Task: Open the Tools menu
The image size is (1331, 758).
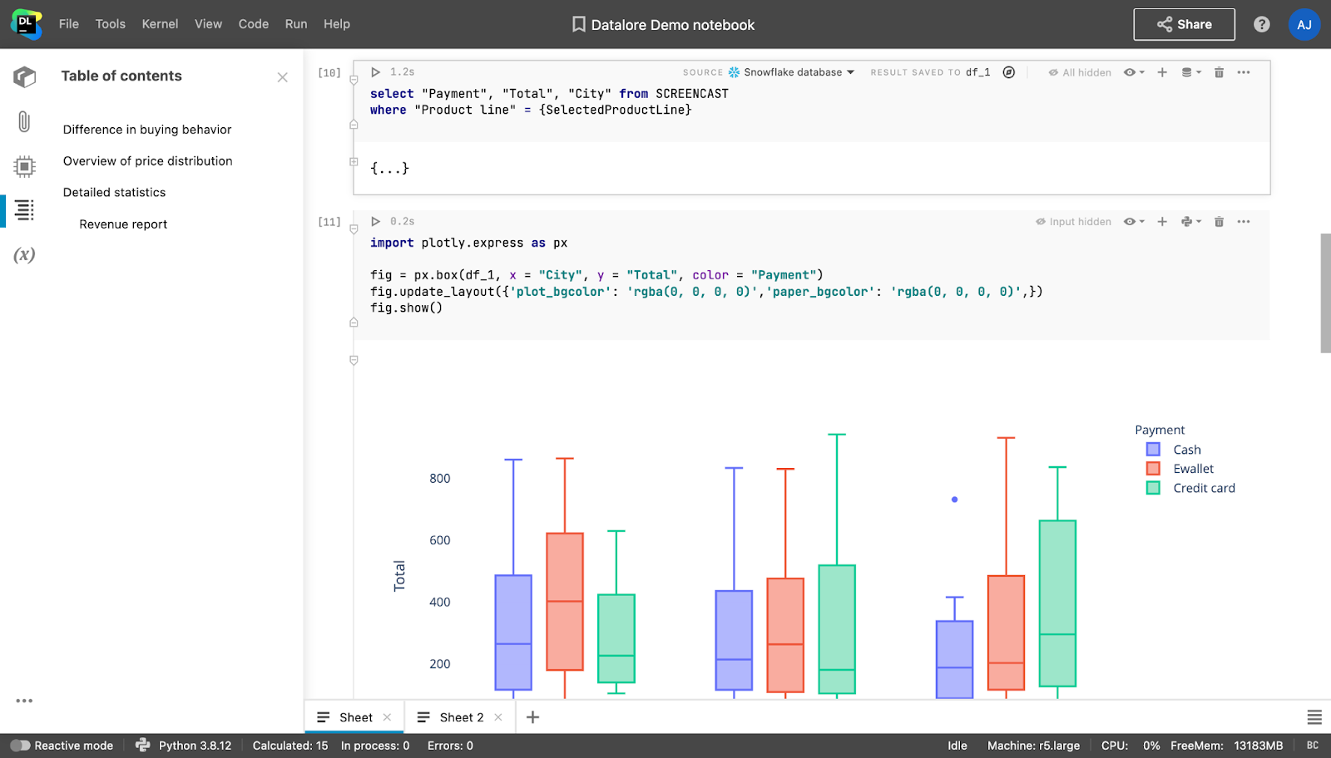Action: click(111, 24)
